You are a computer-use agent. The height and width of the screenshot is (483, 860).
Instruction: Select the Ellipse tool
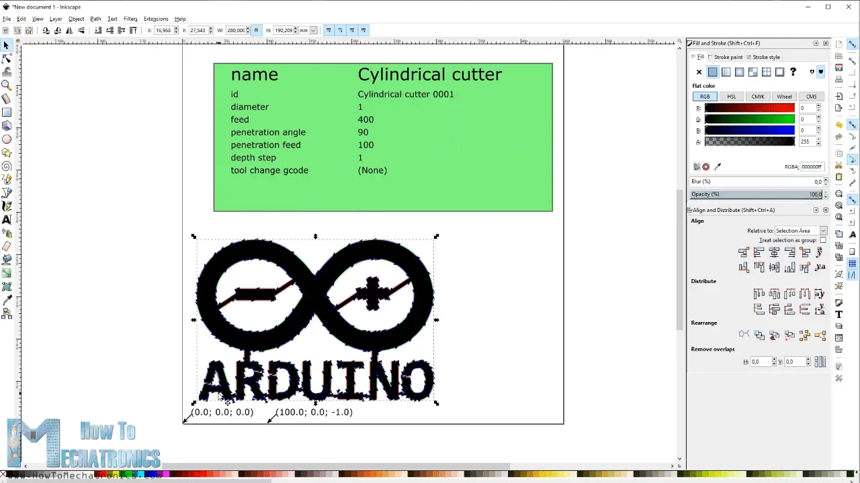pyautogui.click(x=7, y=139)
